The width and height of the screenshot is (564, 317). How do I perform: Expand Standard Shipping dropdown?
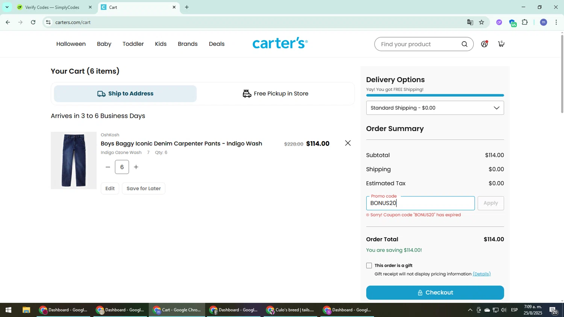[435, 108]
